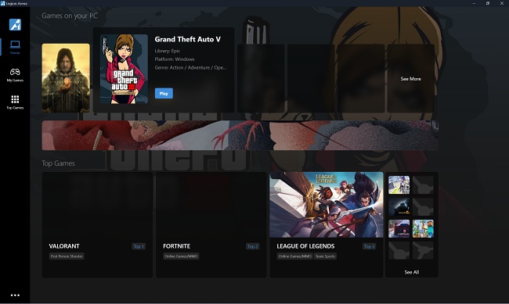This screenshot has width=509, height=304.
Task: Click the Top 1 badge on VALORANT
Action: (x=139, y=246)
